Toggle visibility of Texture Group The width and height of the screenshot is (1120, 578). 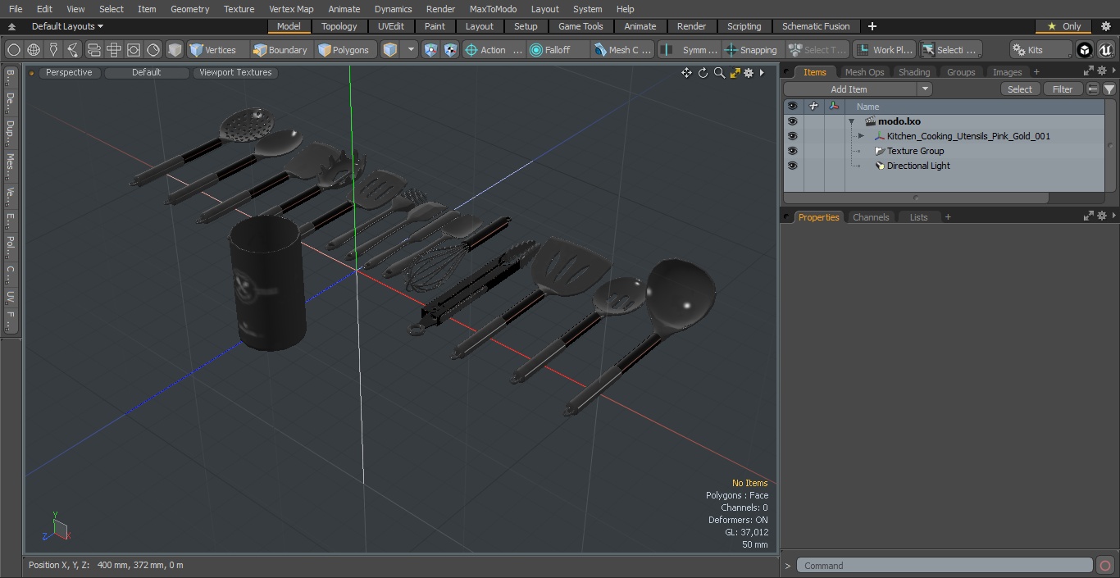792,151
